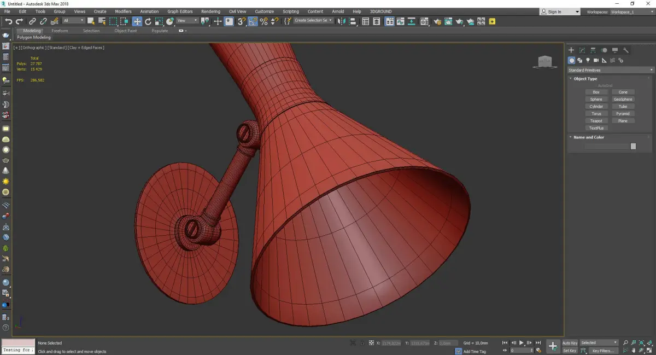
Task: Expand the Sign In dropdown arrow
Action: point(577,11)
